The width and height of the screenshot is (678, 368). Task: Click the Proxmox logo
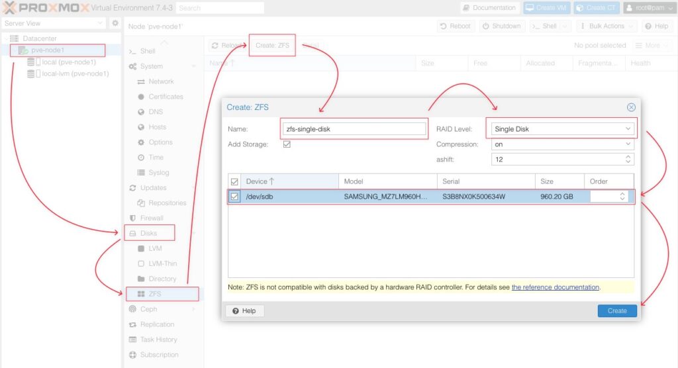tap(46, 7)
